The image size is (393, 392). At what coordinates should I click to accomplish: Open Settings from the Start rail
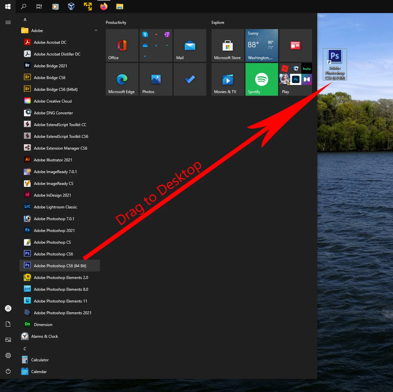8,355
